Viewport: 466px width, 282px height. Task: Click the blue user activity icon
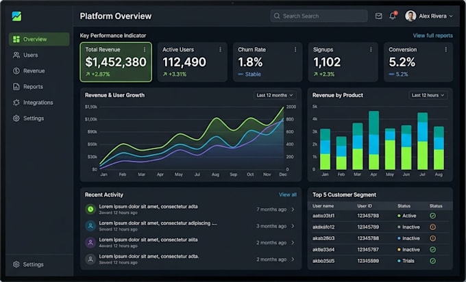tap(90, 226)
